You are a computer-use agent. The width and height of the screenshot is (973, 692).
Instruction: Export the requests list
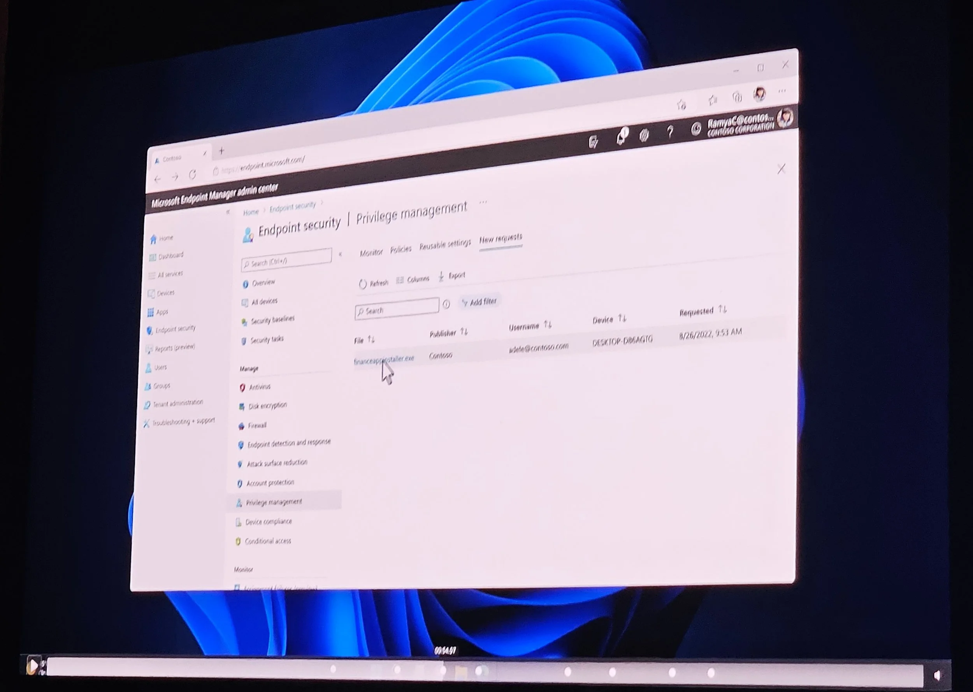[x=452, y=276]
